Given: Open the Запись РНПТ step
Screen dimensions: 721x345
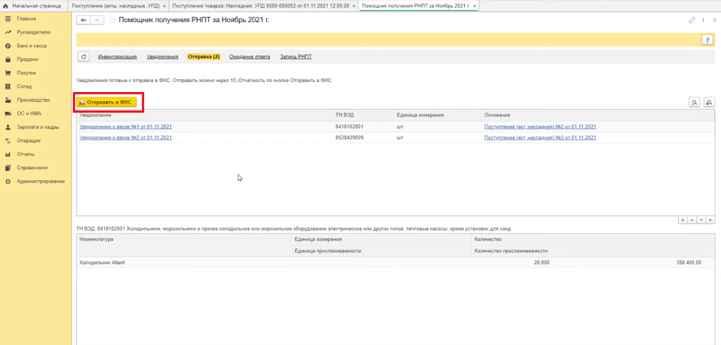Looking at the screenshot, I should tap(296, 57).
